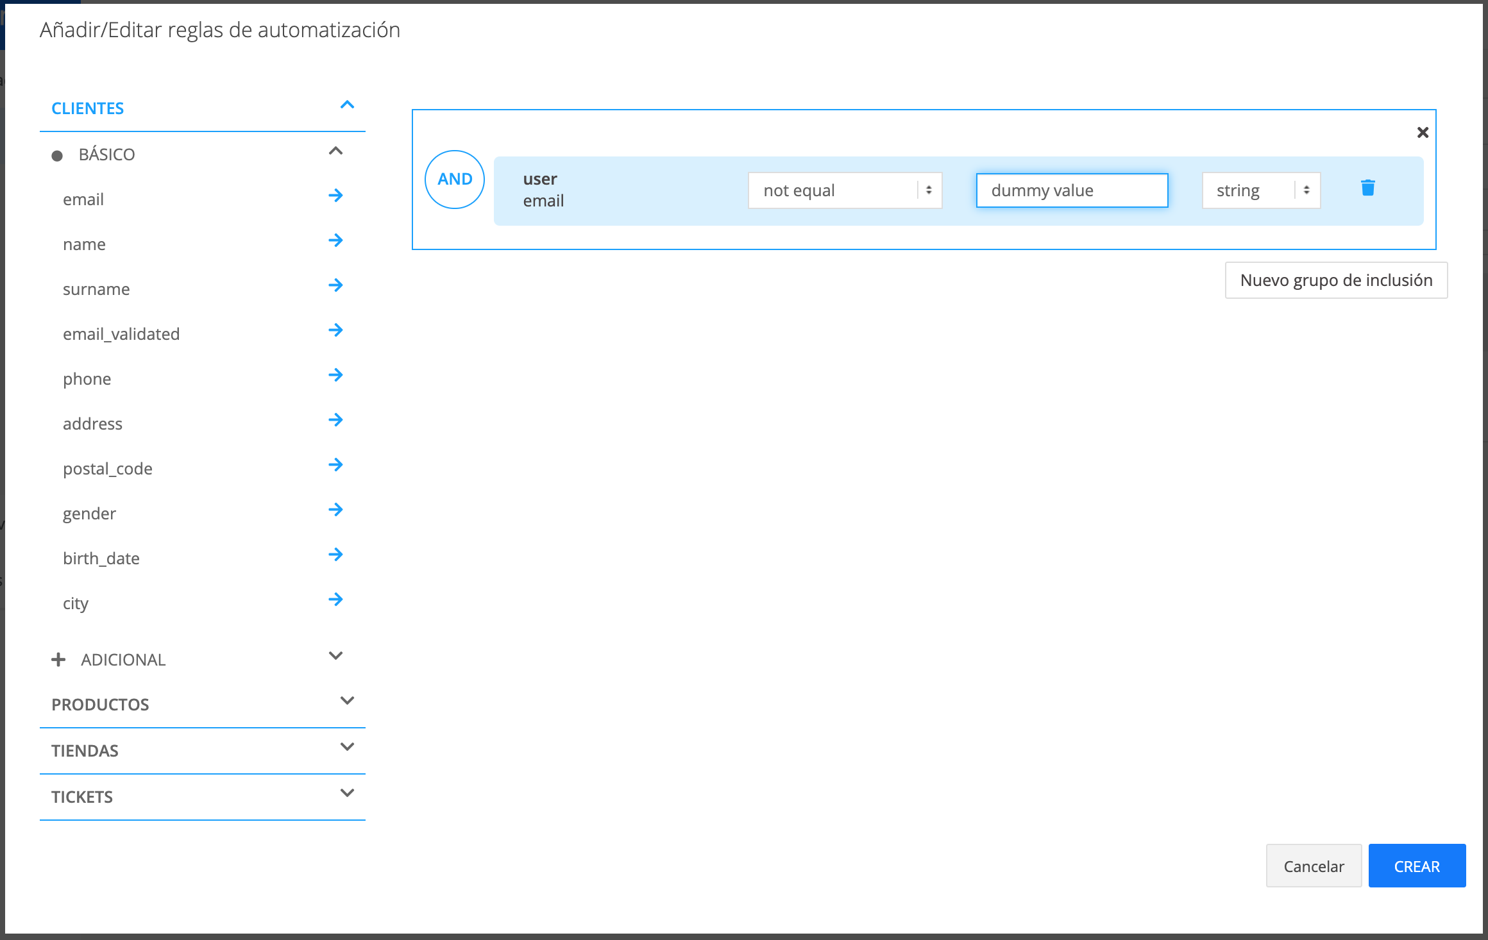
Task: Expand the PRODUCTOS section
Action: tap(347, 701)
